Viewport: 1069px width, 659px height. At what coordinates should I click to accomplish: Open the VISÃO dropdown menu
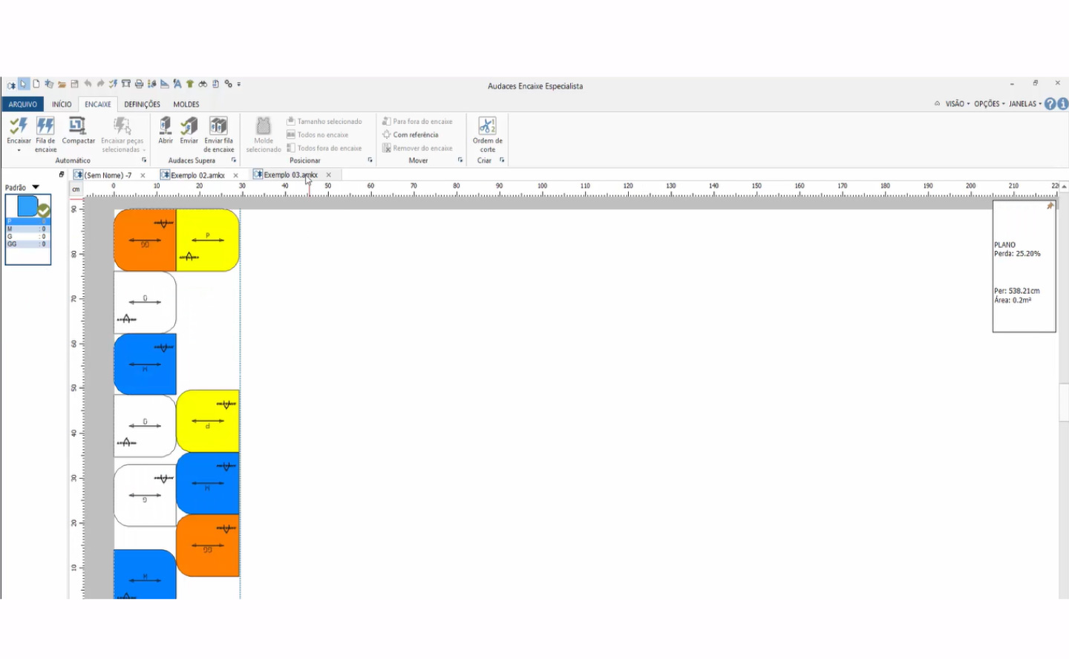pyautogui.click(x=958, y=104)
